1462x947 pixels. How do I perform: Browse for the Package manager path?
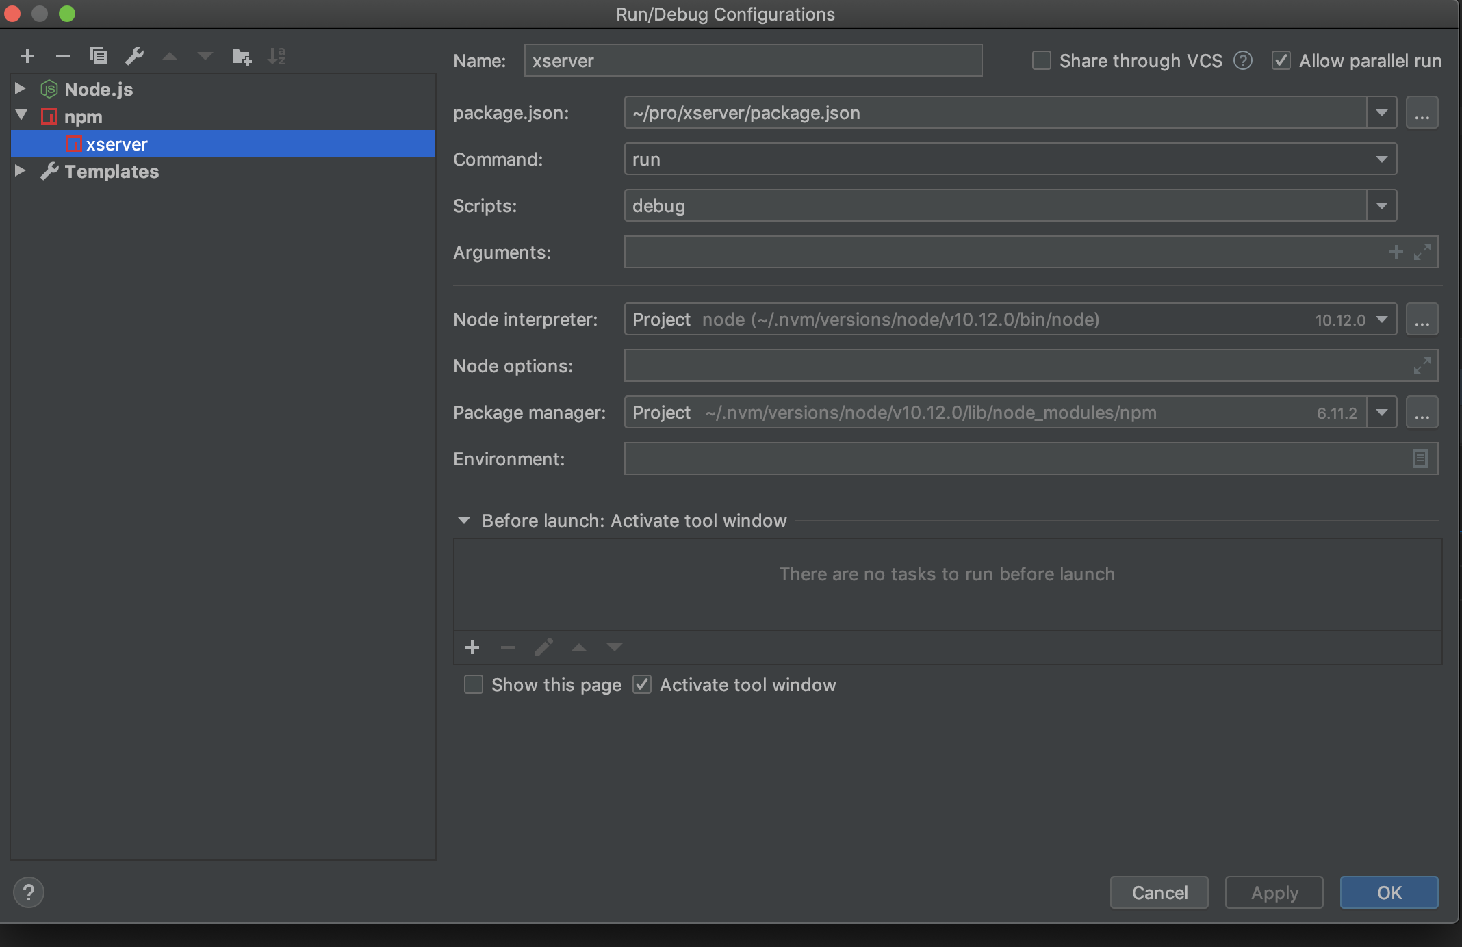[1422, 413]
